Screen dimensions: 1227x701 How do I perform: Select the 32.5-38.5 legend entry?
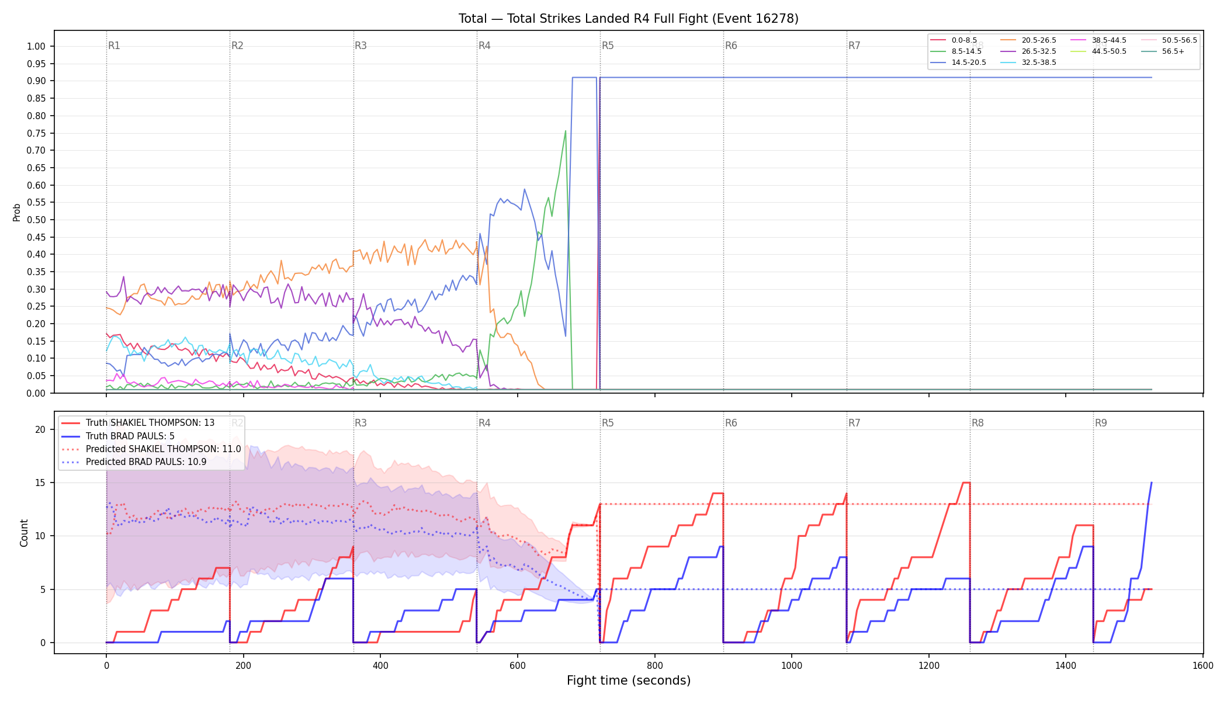tap(1028, 63)
